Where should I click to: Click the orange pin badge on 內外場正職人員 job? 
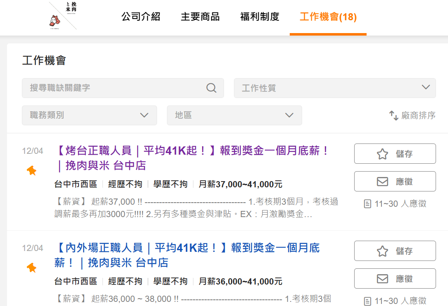coord(32,268)
